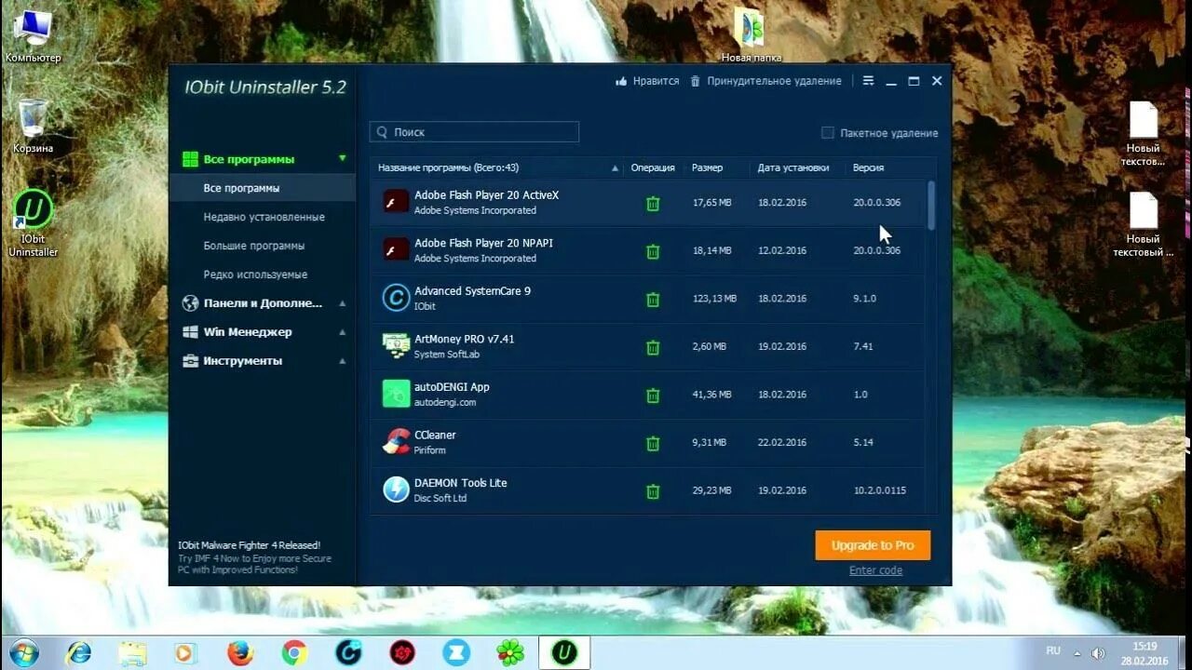Select Новая папка desktop folder
Image resolution: width=1192 pixels, height=670 pixels.
point(751,35)
